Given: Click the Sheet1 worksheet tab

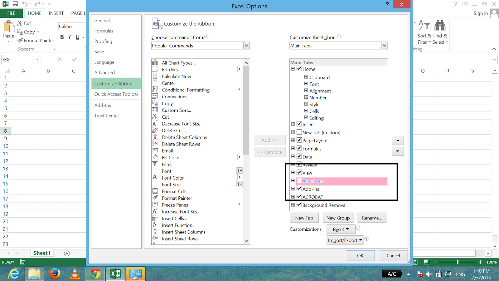Looking at the screenshot, I should tap(42, 253).
